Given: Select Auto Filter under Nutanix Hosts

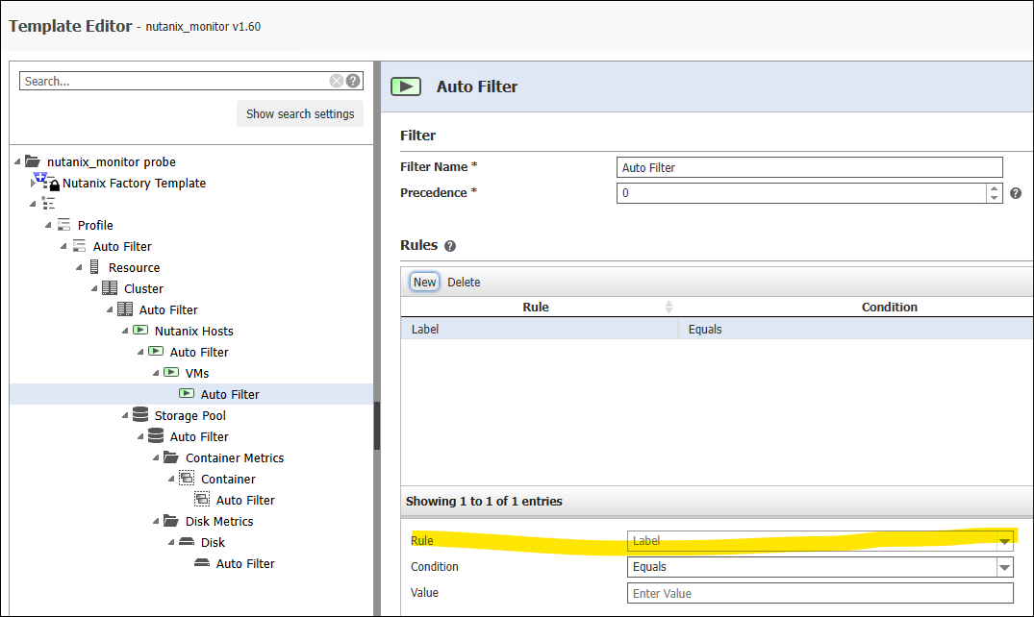Looking at the screenshot, I should pyautogui.click(x=198, y=352).
